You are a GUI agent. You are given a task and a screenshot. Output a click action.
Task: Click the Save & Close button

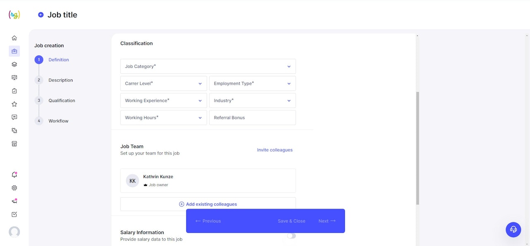click(291, 221)
